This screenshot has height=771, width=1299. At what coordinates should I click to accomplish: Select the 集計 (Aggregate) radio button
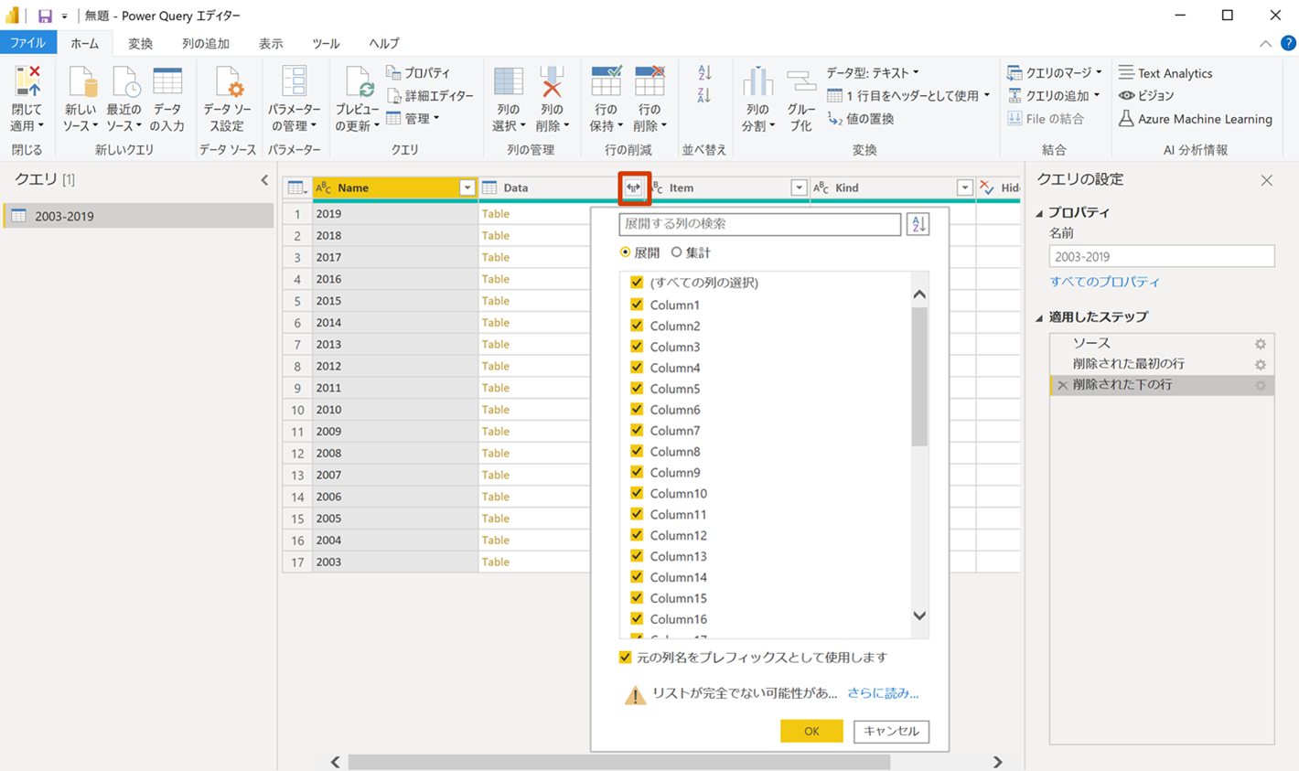[x=677, y=252]
